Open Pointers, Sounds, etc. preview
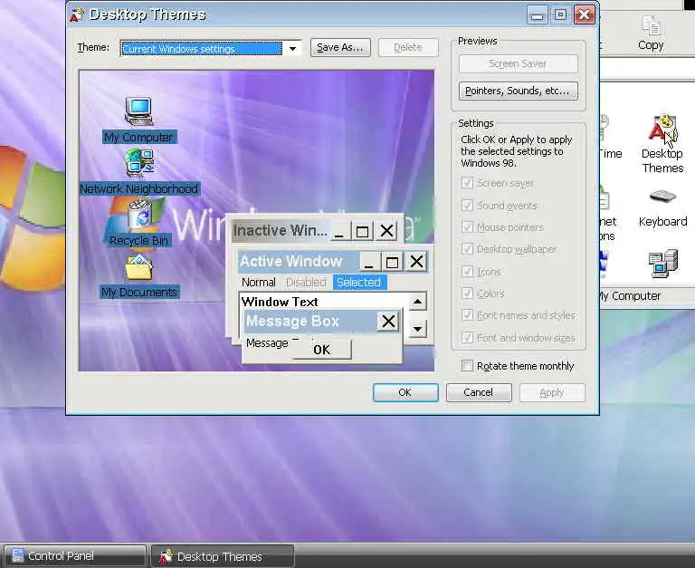 point(518,91)
